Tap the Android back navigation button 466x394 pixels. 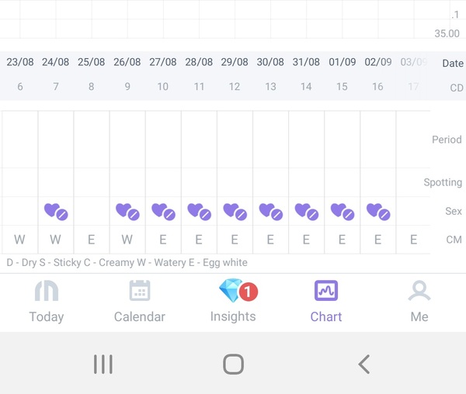click(x=364, y=364)
